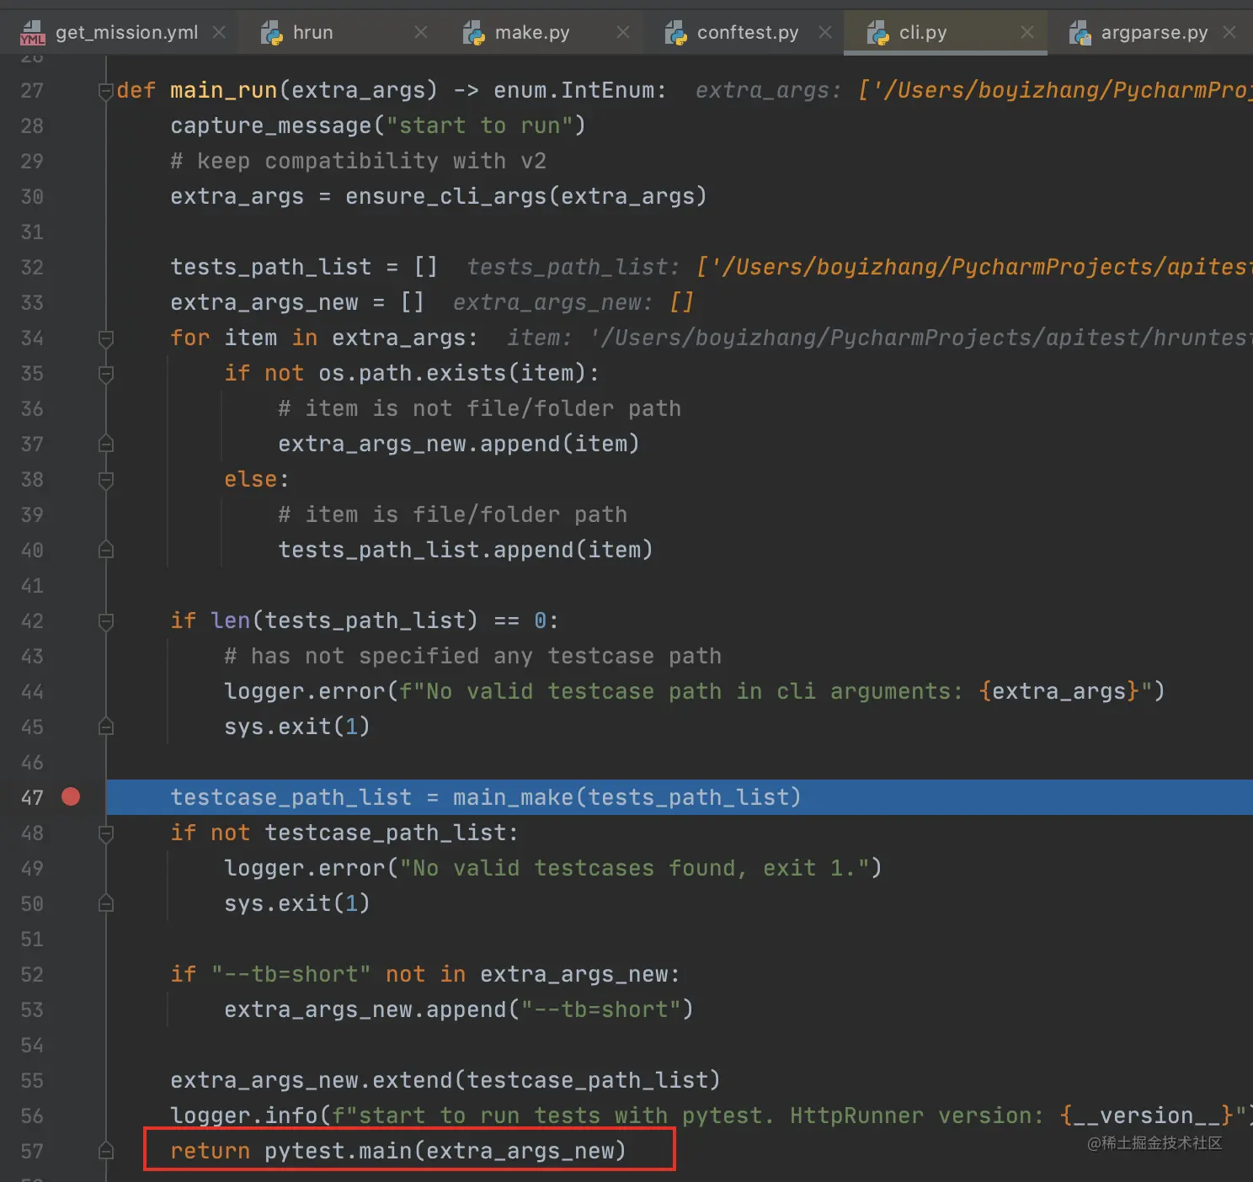
Task: Fold the 'if not testcase_path_list' block
Action: click(x=106, y=833)
